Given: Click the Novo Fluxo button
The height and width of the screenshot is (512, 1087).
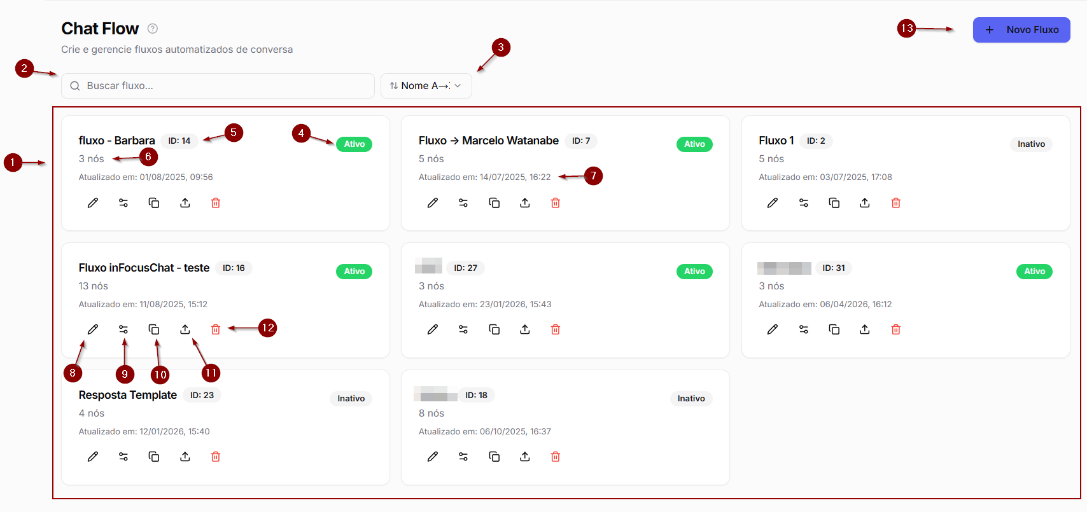Looking at the screenshot, I should (1021, 30).
